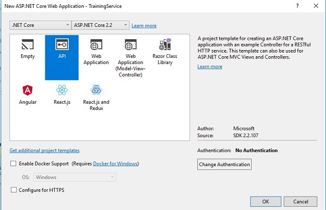Tick the Configure for HTTPS checkbox
Screen dimensions: 326x210
(x=14, y=190)
